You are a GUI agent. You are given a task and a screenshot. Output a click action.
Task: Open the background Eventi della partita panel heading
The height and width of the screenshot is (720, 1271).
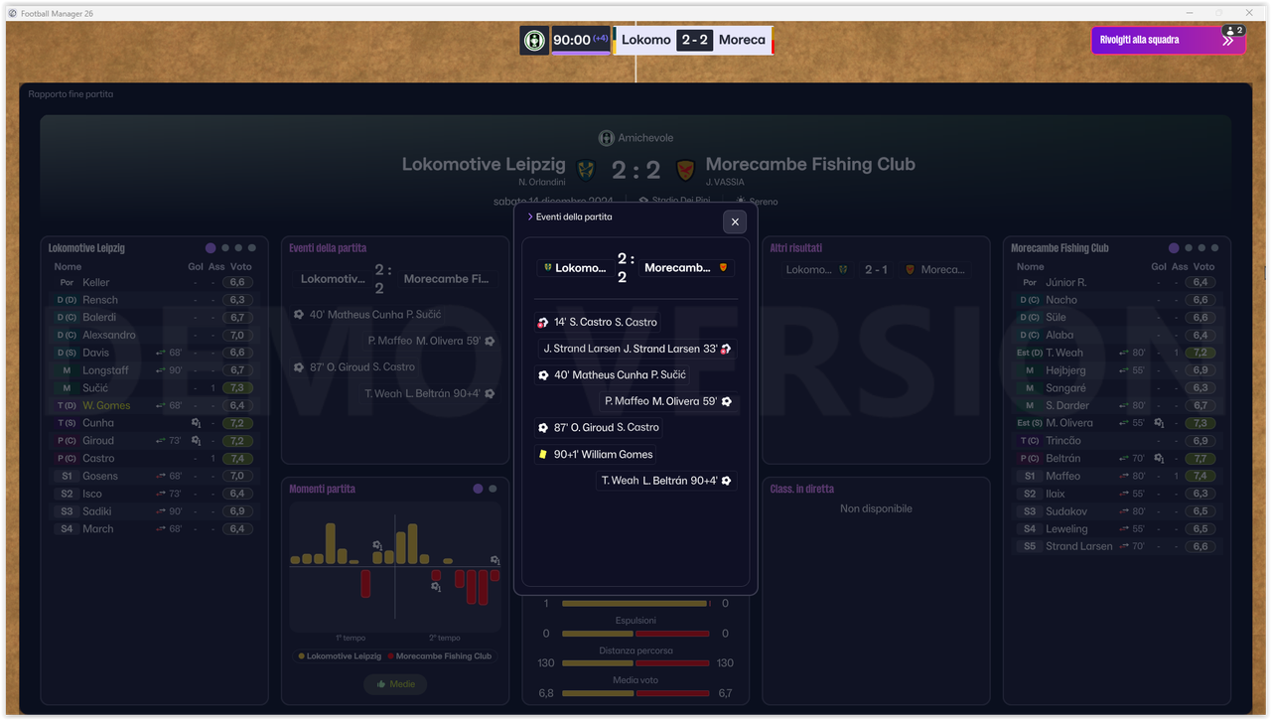[x=328, y=248]
